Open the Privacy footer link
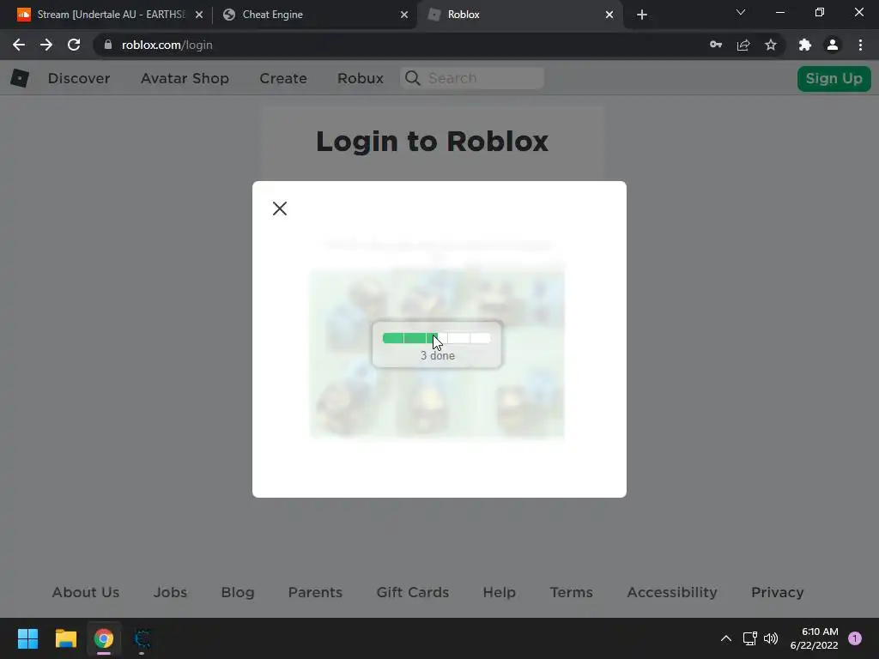 [x=778, y=592]
